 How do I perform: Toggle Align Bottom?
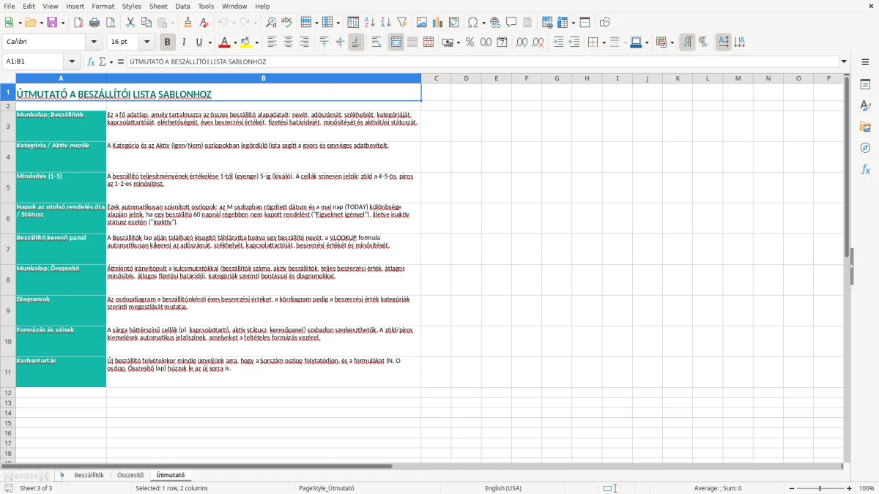click(x=356, y=42)
